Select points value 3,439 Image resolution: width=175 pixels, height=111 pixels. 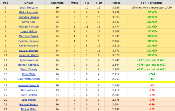click(116, 12)
